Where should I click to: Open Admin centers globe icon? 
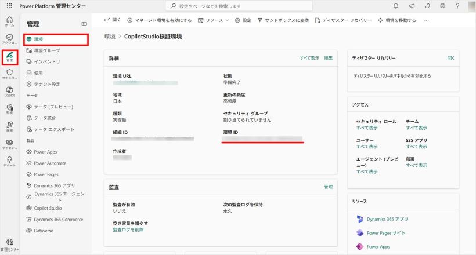tap(9, 245)
